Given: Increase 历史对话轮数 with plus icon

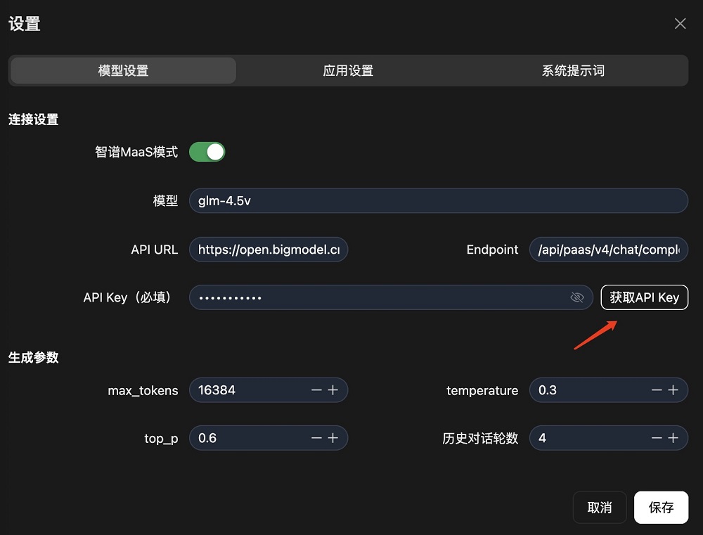Looking at the screenshot, I should (x=673, y=438).
